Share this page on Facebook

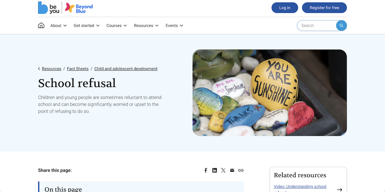click(206, 170)
